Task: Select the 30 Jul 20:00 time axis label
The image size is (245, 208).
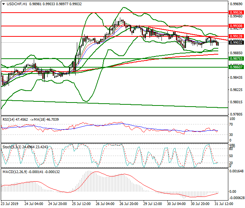Action: 200,204
